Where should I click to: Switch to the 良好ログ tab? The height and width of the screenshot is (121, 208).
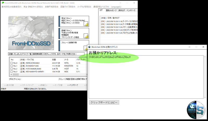pos(121,10)
